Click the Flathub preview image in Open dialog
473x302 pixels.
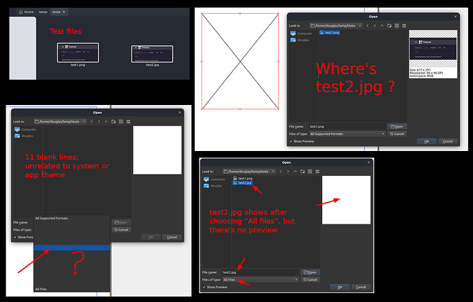pos(433,49)
